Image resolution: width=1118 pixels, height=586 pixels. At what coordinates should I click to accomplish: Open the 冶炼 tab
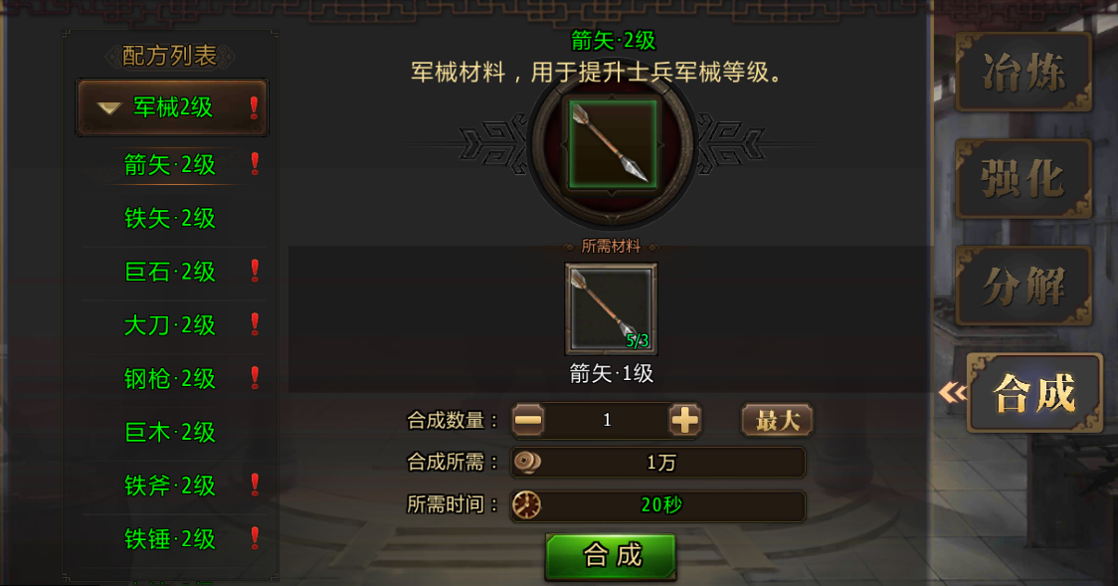(x=1024, y=72)
